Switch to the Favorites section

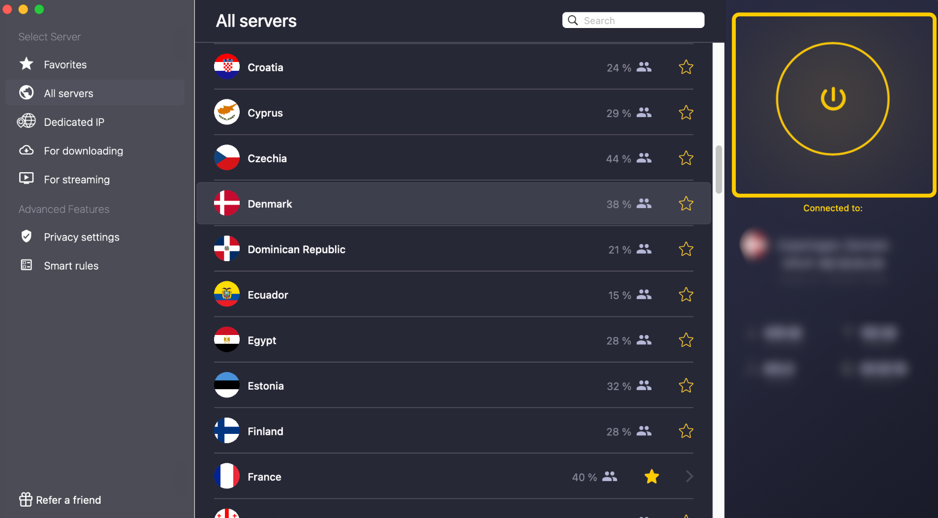(x=64, y=64)
